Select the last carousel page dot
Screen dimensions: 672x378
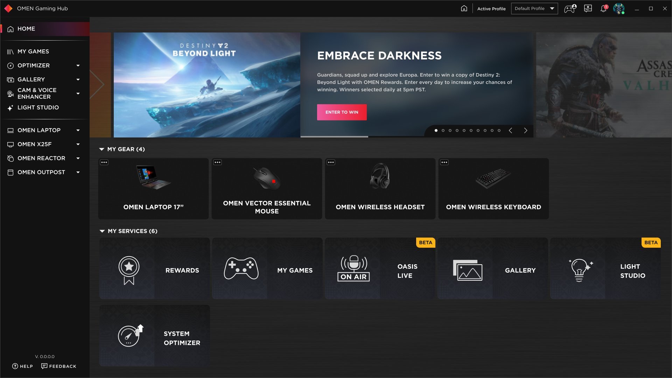pyautogui.click(x=499, y=131)
